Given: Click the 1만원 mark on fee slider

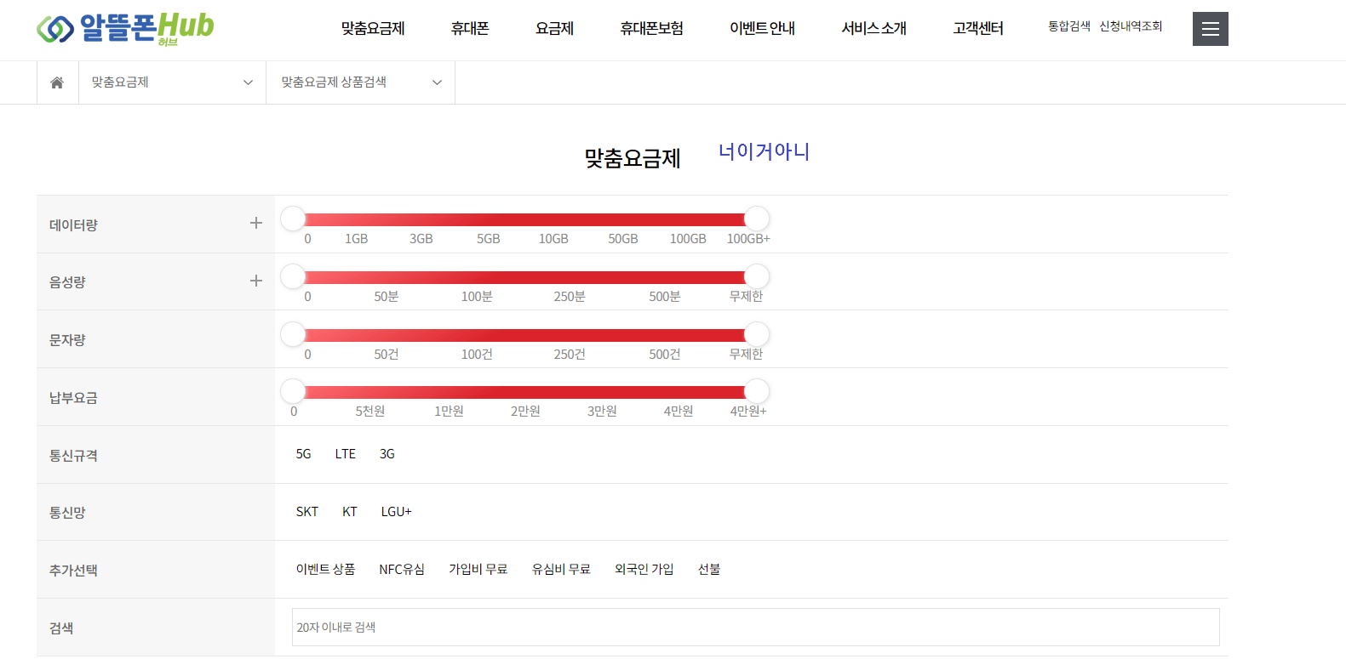Looking at the screenshot, I should [x=449, y=412].
